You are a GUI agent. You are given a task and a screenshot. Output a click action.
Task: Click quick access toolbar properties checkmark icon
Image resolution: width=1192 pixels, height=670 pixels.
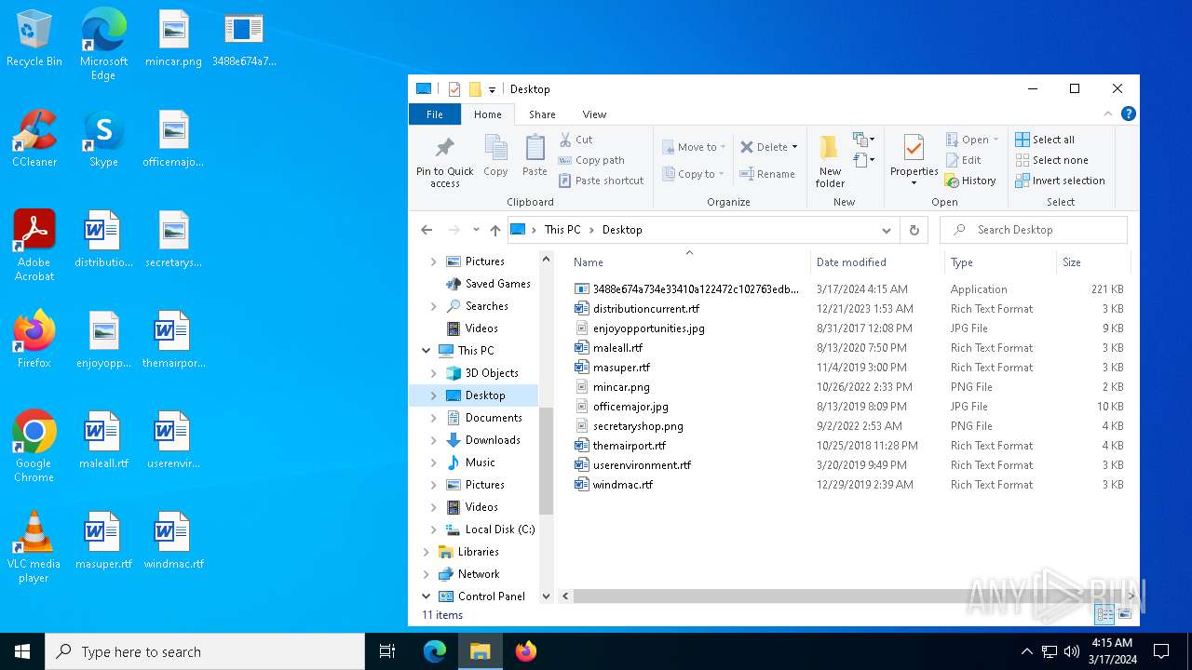tap(454, 89)
